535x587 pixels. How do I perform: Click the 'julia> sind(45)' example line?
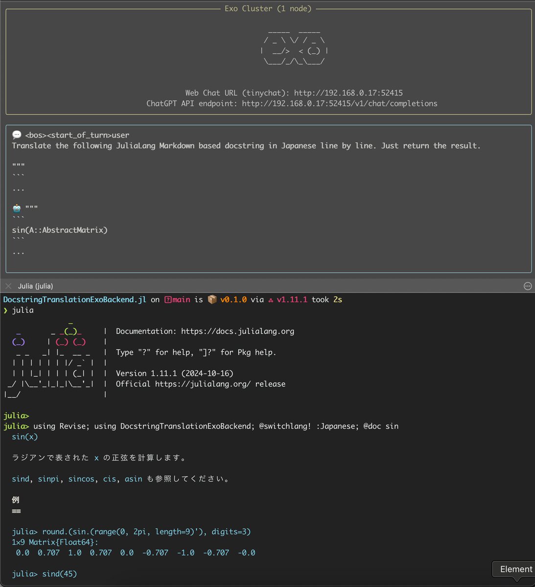click(45, 574)
